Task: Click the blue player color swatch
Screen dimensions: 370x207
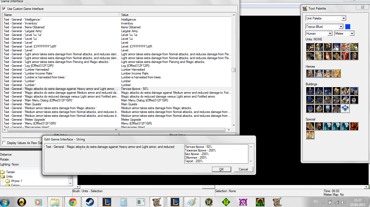Action: (348, 27)
